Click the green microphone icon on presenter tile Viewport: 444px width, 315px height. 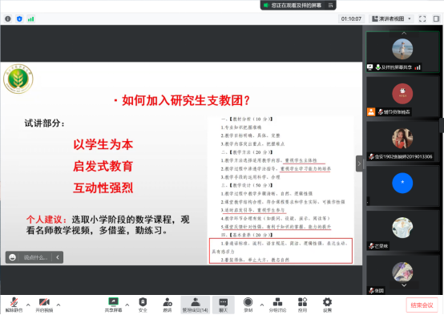coord(377,67)
